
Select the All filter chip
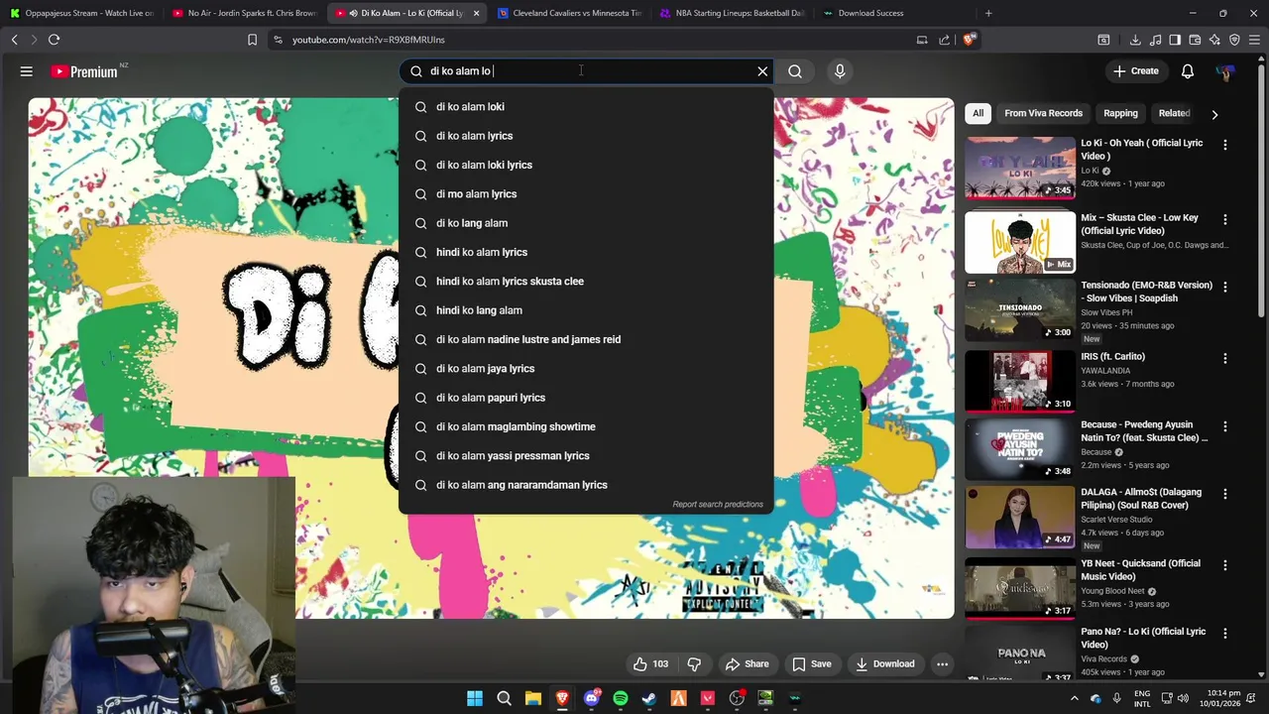979,113
